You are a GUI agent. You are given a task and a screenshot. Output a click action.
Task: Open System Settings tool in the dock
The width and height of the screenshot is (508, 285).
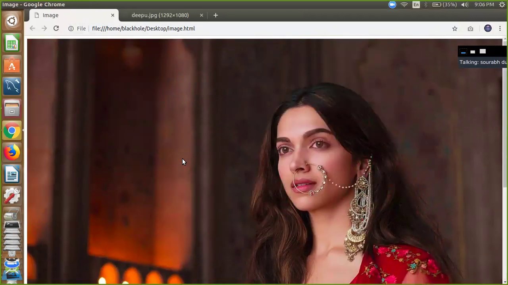(12, 196)
